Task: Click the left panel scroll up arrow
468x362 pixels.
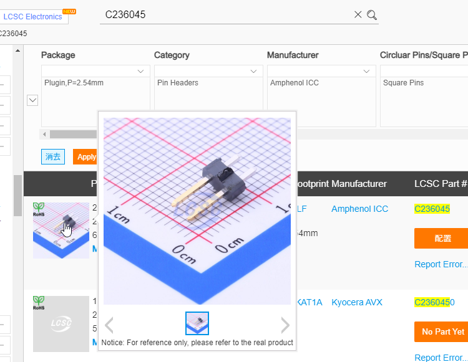Action: click(x=18, y=50)
